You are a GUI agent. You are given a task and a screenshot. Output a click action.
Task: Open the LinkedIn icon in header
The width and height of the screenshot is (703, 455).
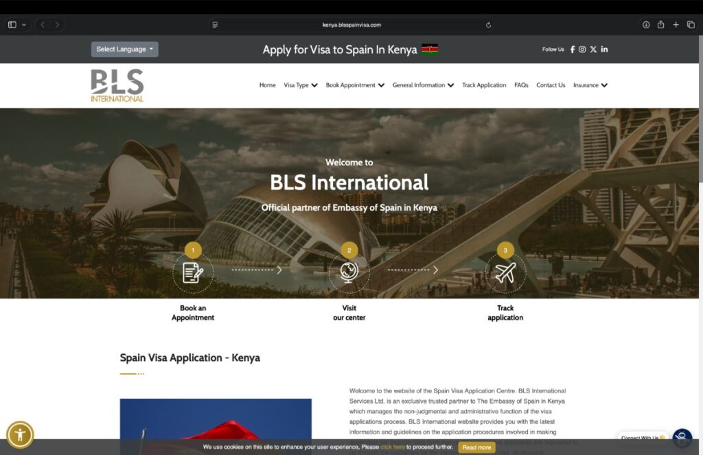[604, 49]
